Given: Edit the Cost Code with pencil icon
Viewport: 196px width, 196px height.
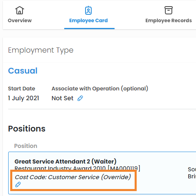Looking at the screenshot, I should pos(18,184).
